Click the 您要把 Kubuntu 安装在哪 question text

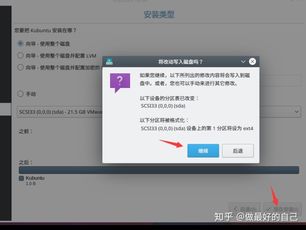coord(45,31)
